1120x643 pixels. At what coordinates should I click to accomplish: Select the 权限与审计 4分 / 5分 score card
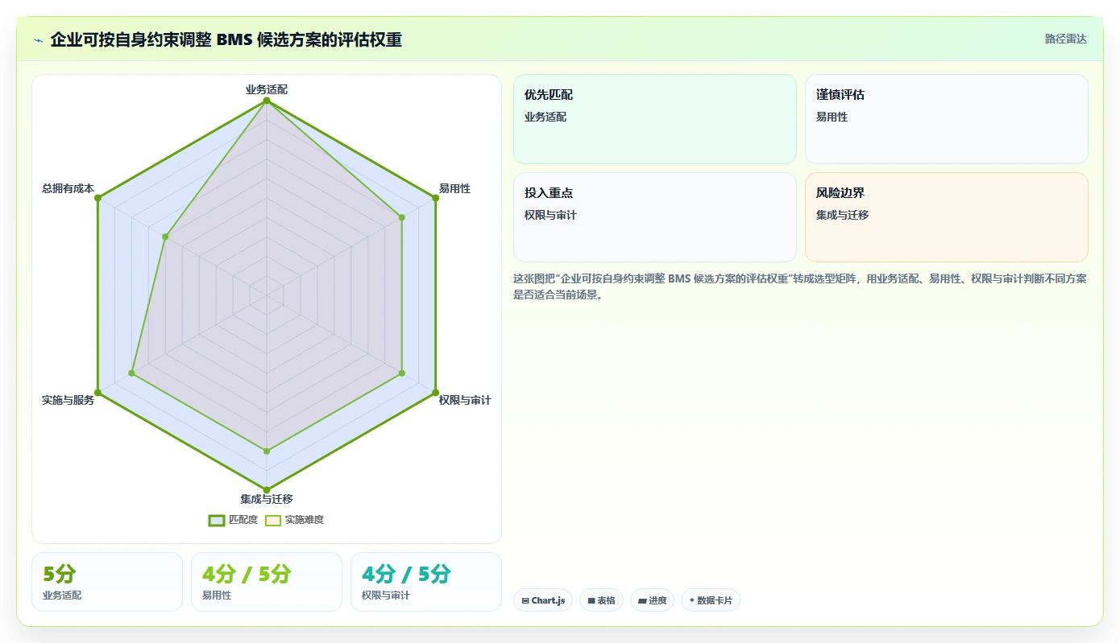[426, 582]
